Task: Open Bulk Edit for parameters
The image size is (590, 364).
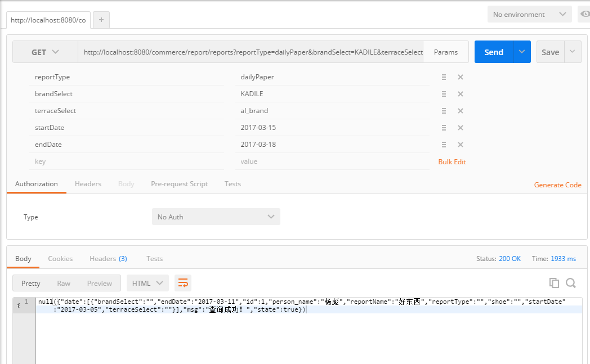Action: 452,161
